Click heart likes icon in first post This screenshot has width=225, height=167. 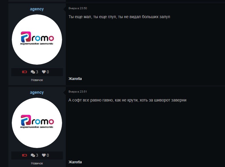pyautogui.click(x=44, y=72)
